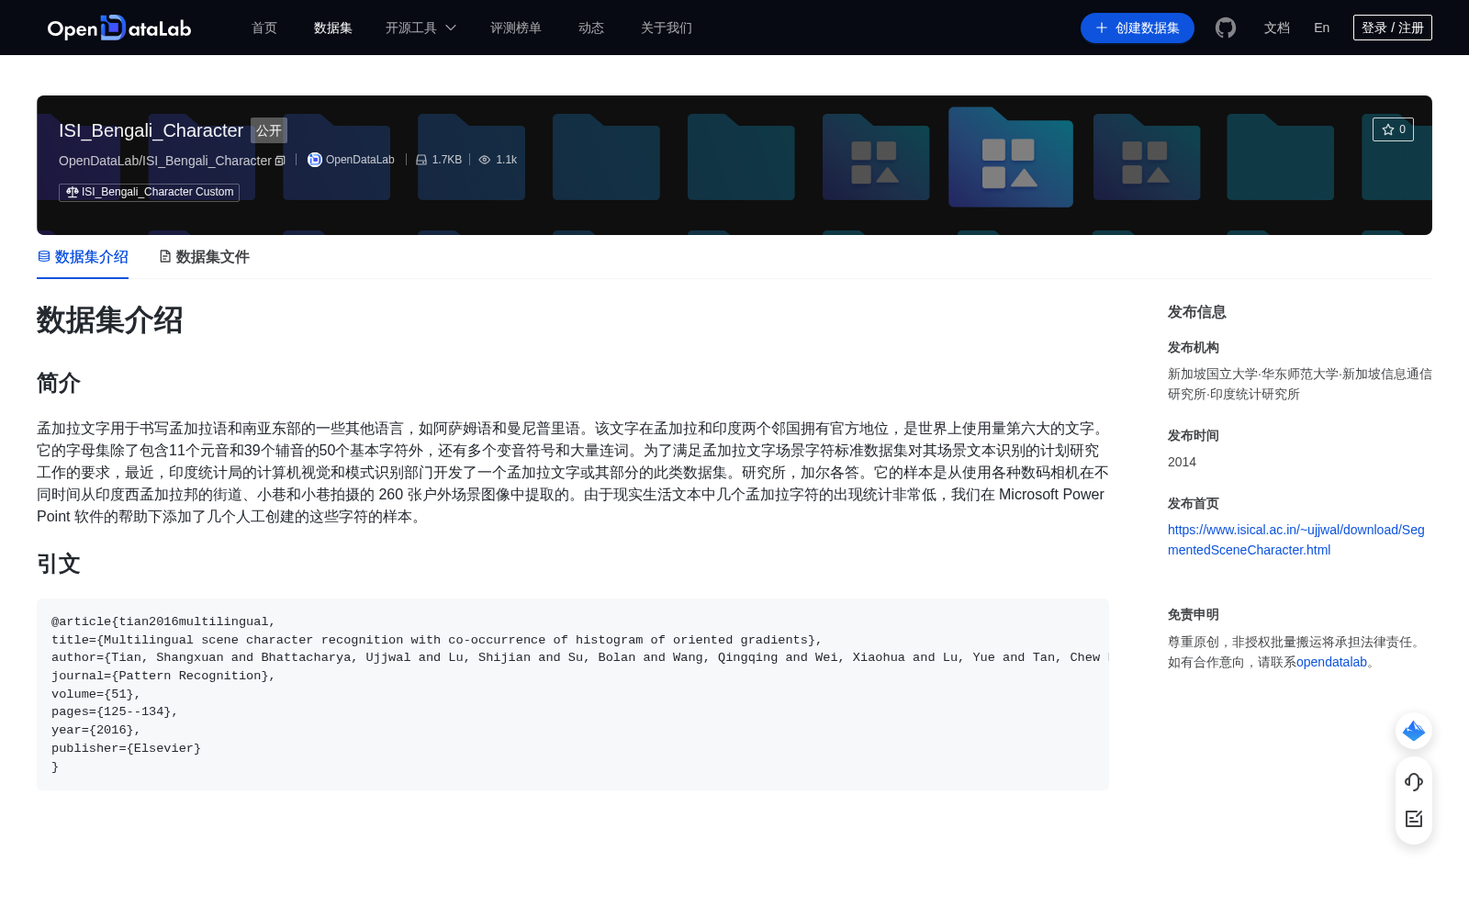Open the opendatalab contact link

1331,662
